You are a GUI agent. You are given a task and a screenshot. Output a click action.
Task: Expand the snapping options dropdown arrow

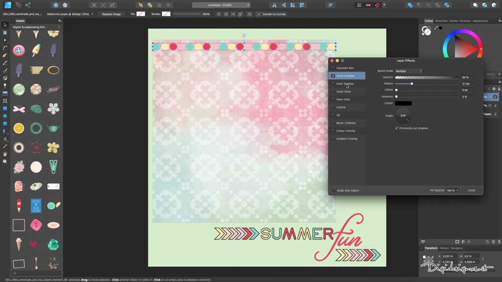[384, 5]
